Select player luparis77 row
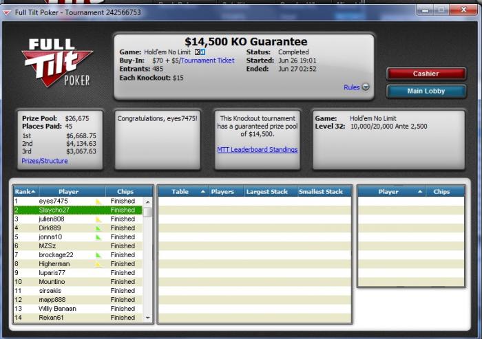Viewport: 482px width, 339px height. click(78, 273)
